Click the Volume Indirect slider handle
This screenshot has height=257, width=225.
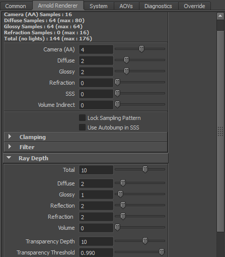point(117,104)
